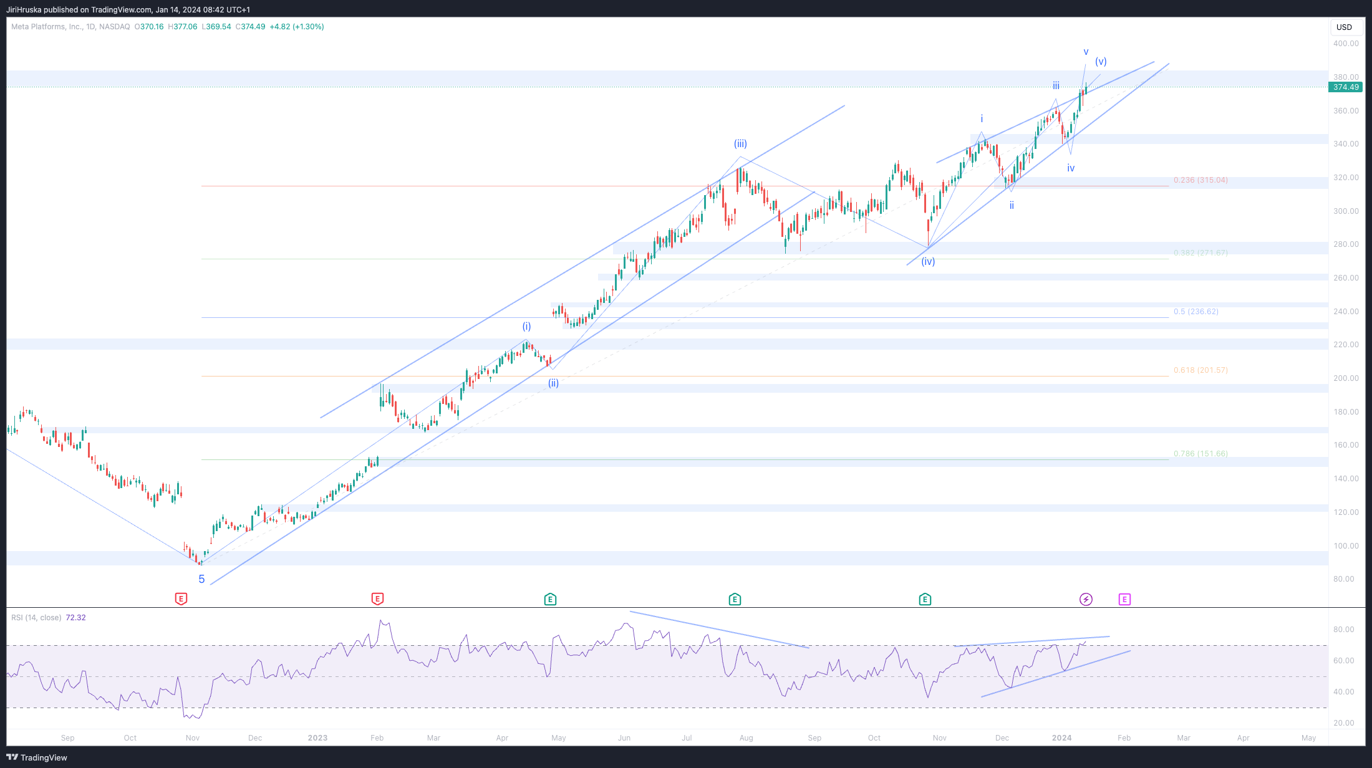1372x768 pixels.
Task: Click the green earnings icon near November 2023
Action: (925, 599)
